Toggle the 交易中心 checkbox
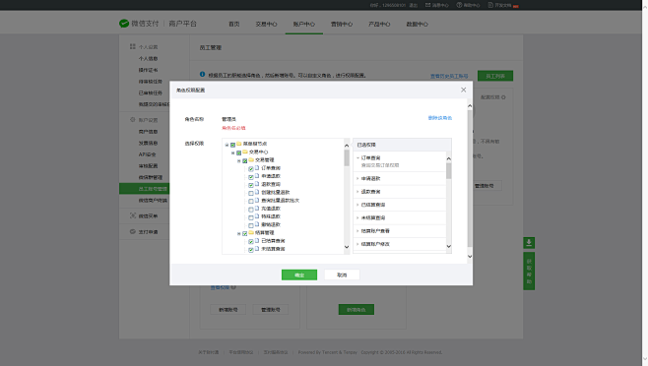Image resolution: width=648 pixels, height=366 pixels. (x=239, y=152)
